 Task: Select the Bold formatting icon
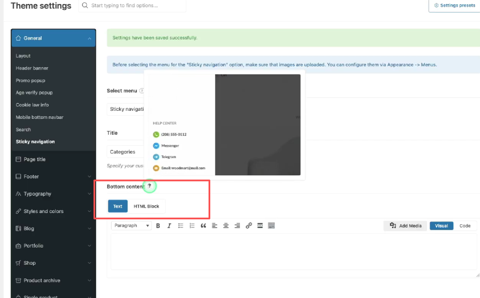158,226
